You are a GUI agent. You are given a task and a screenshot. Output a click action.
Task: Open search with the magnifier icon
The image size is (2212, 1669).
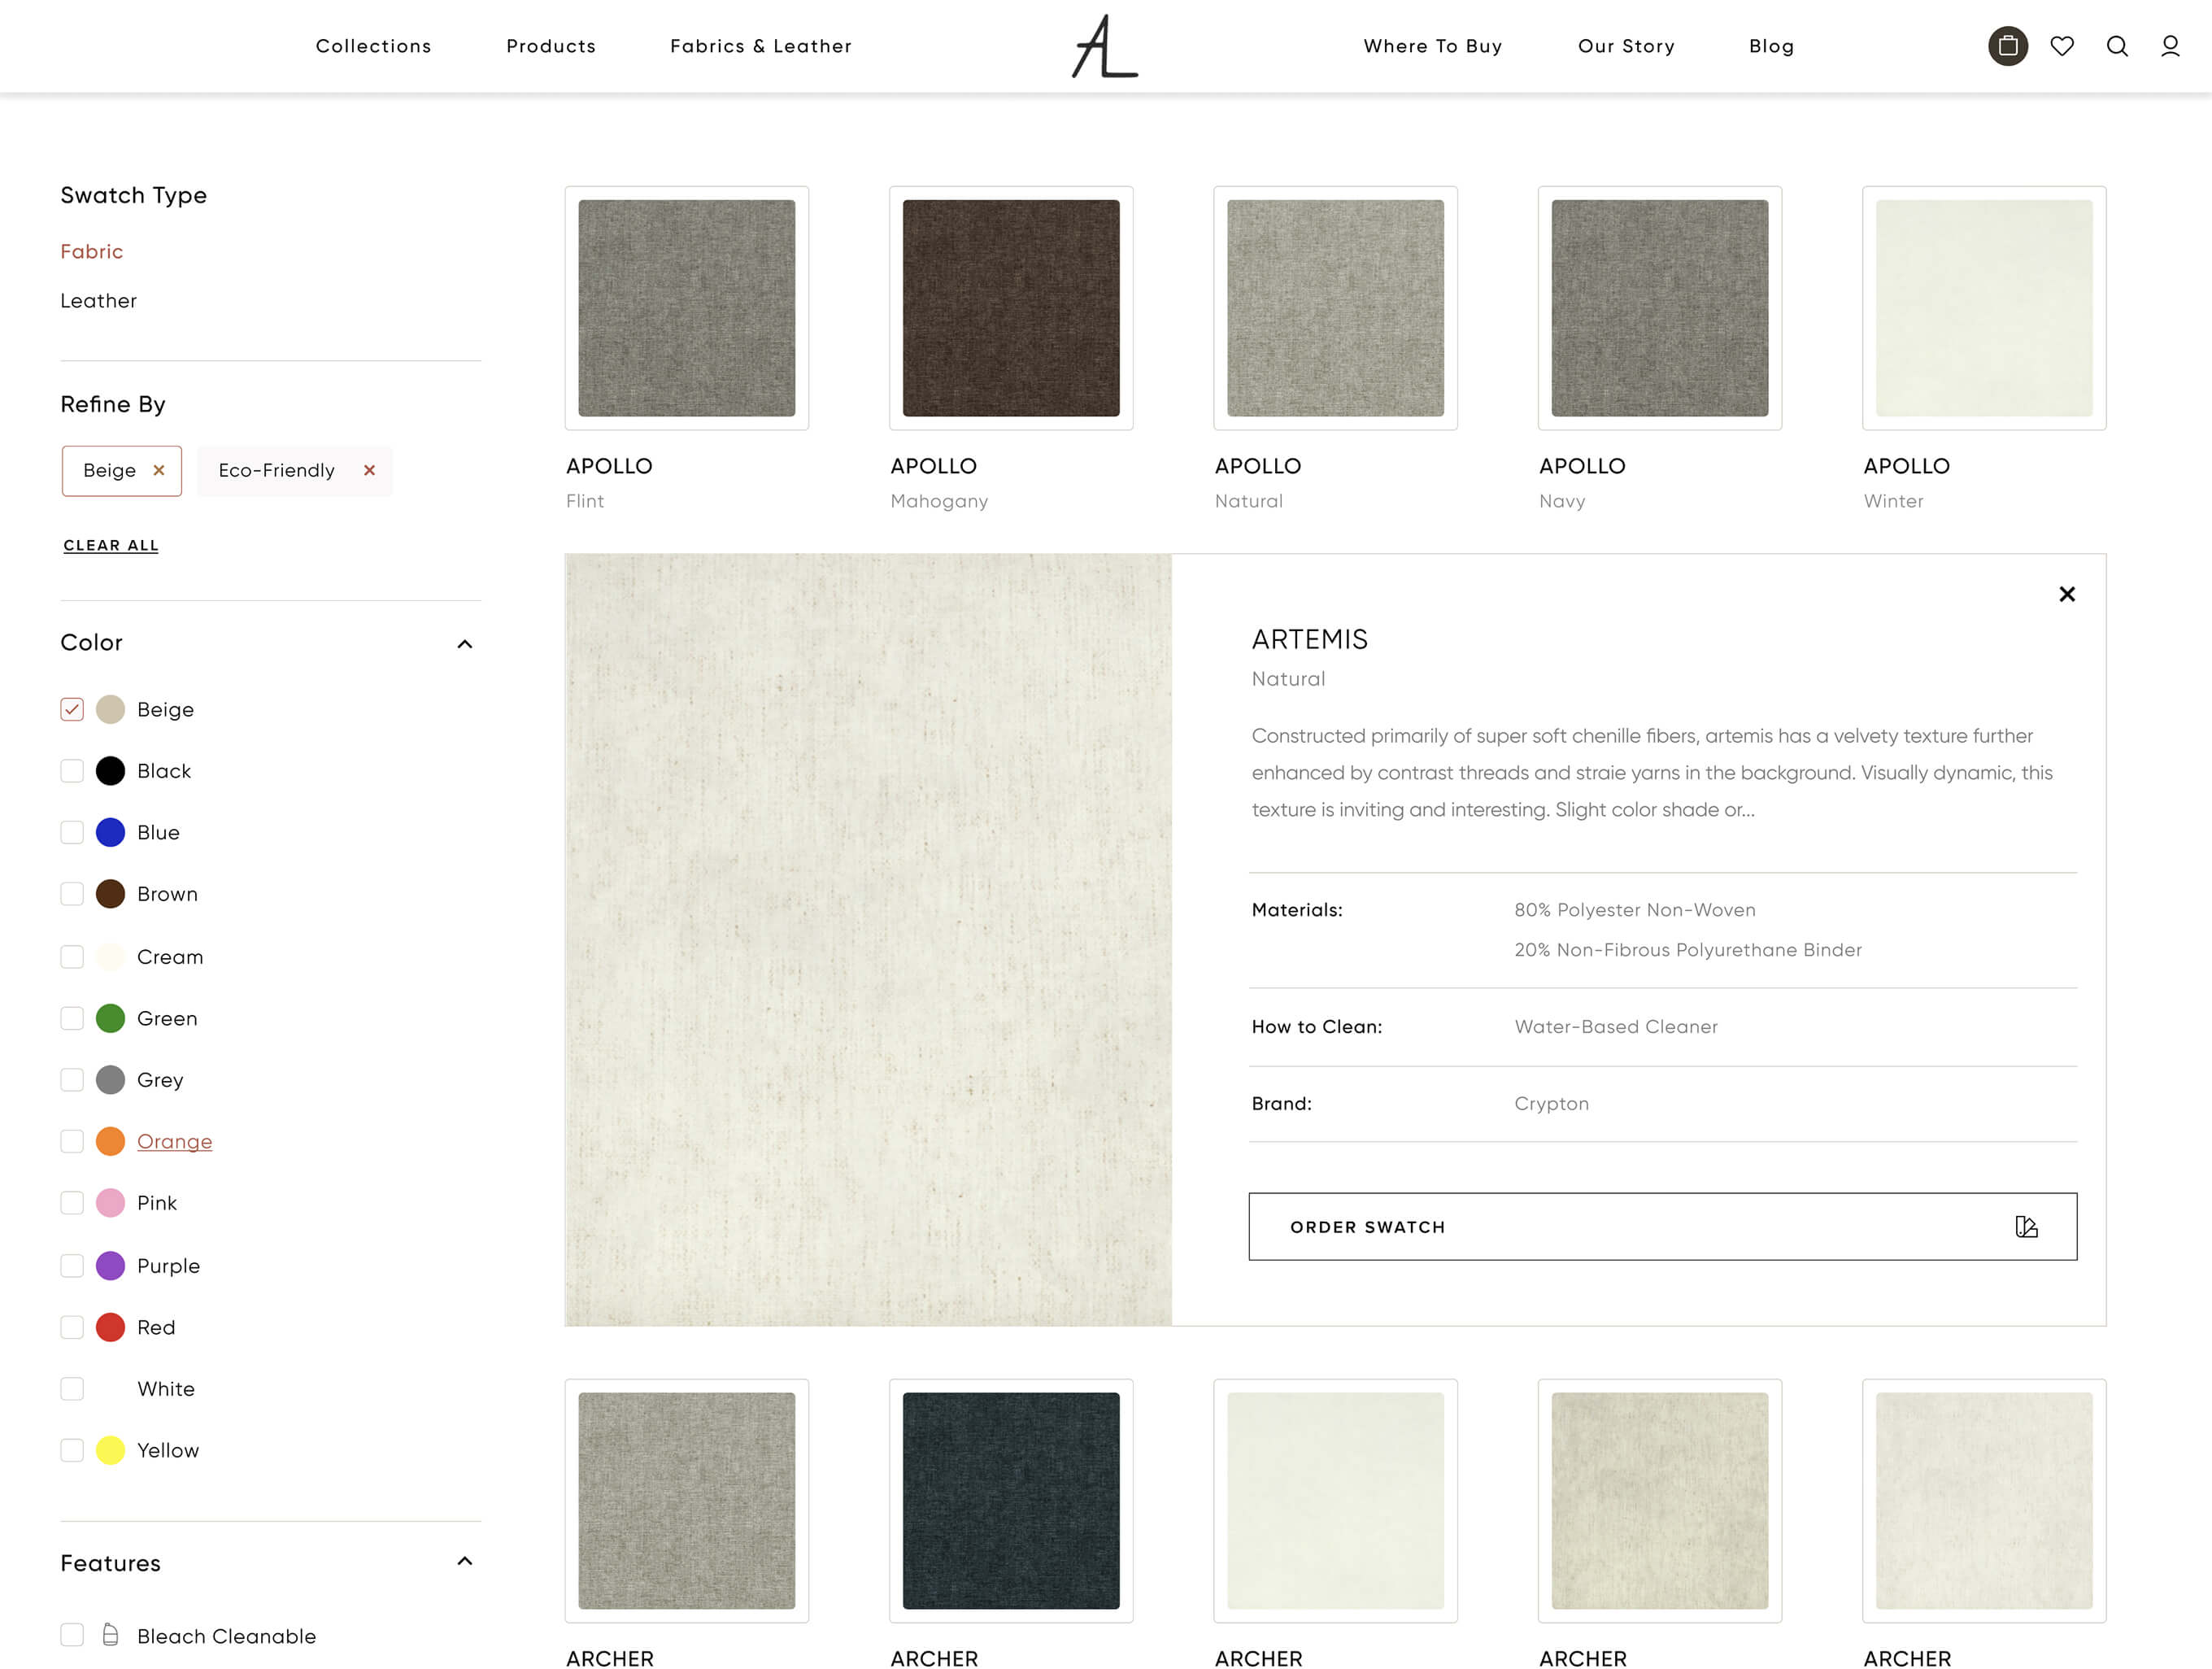[x=2116, y=46]
